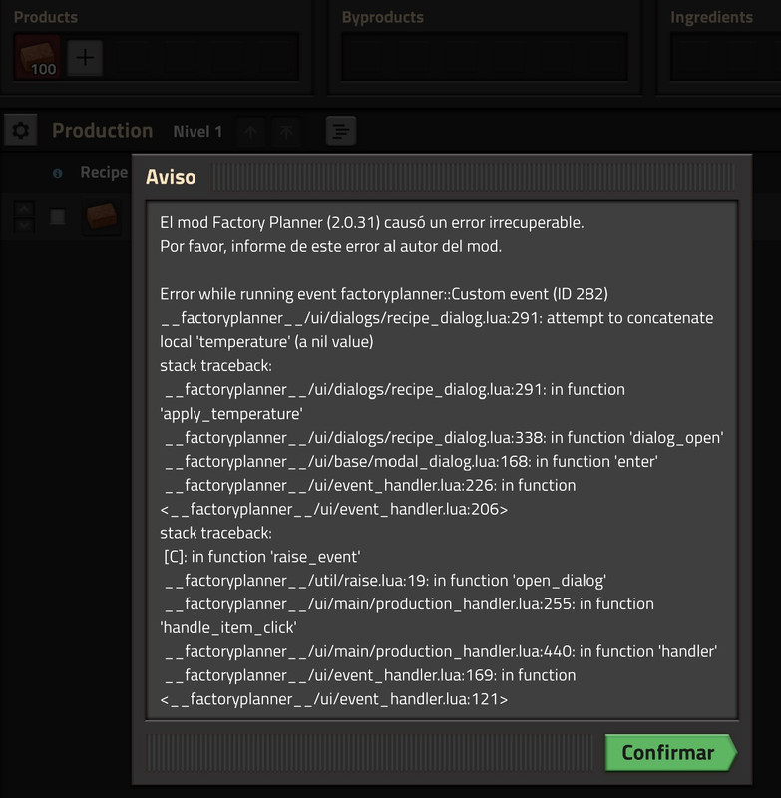The image size is (781, 798).
Task: Click the Aviso dialog title bar
Action: pyautogui.click(x=441, y=177)
